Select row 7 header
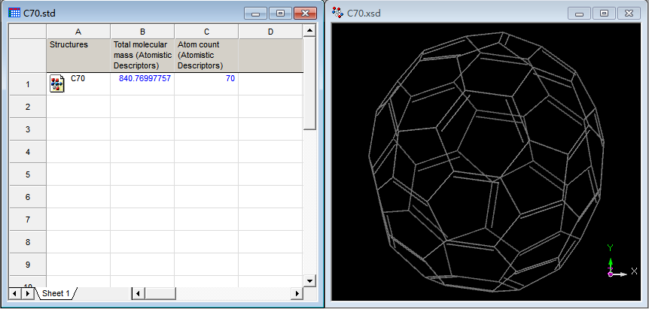Image resolution: width=649 pixels, height=309 pixels. coord(28,220)
